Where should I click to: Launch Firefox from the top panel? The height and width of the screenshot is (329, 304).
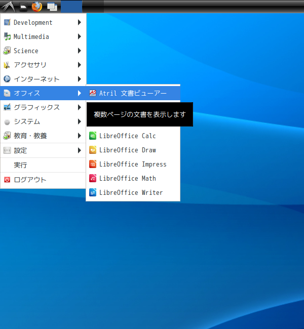coord(37,7)
